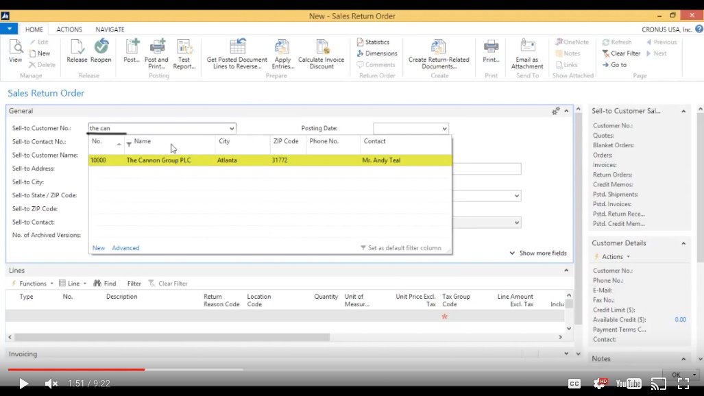This screenshot has width=704, height=396.
Task: Click Go to in the Page group
Action: (x=614, y=64)
